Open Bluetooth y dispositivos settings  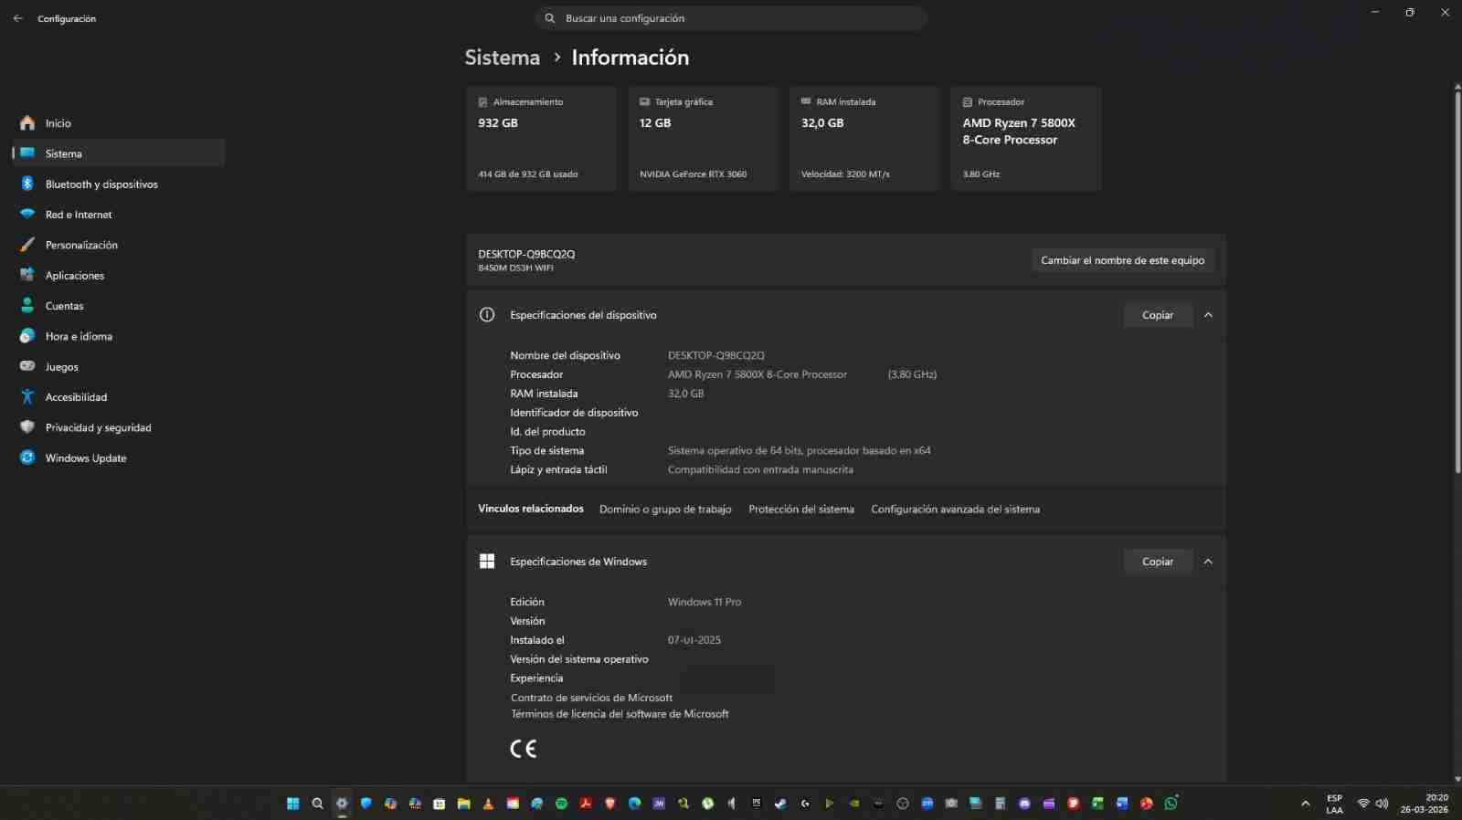(119, 184)
